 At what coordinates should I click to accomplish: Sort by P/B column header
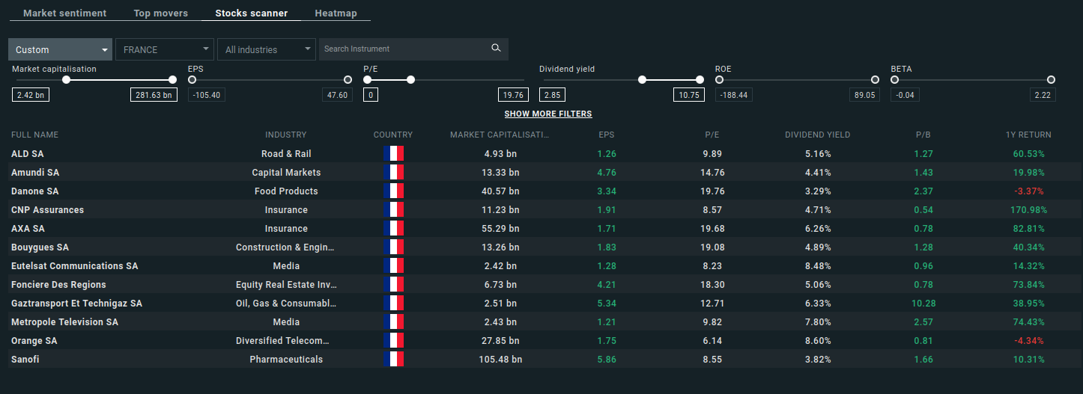point(923,135)
